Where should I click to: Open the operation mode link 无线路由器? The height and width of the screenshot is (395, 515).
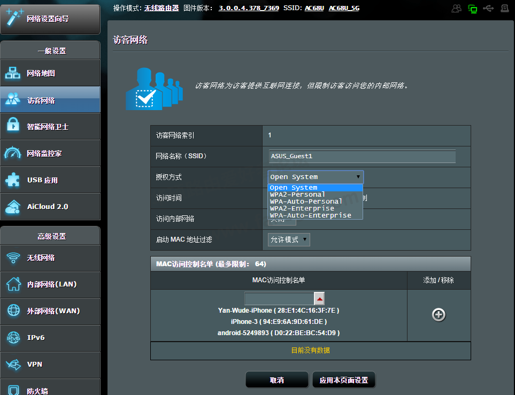[162, 8]
